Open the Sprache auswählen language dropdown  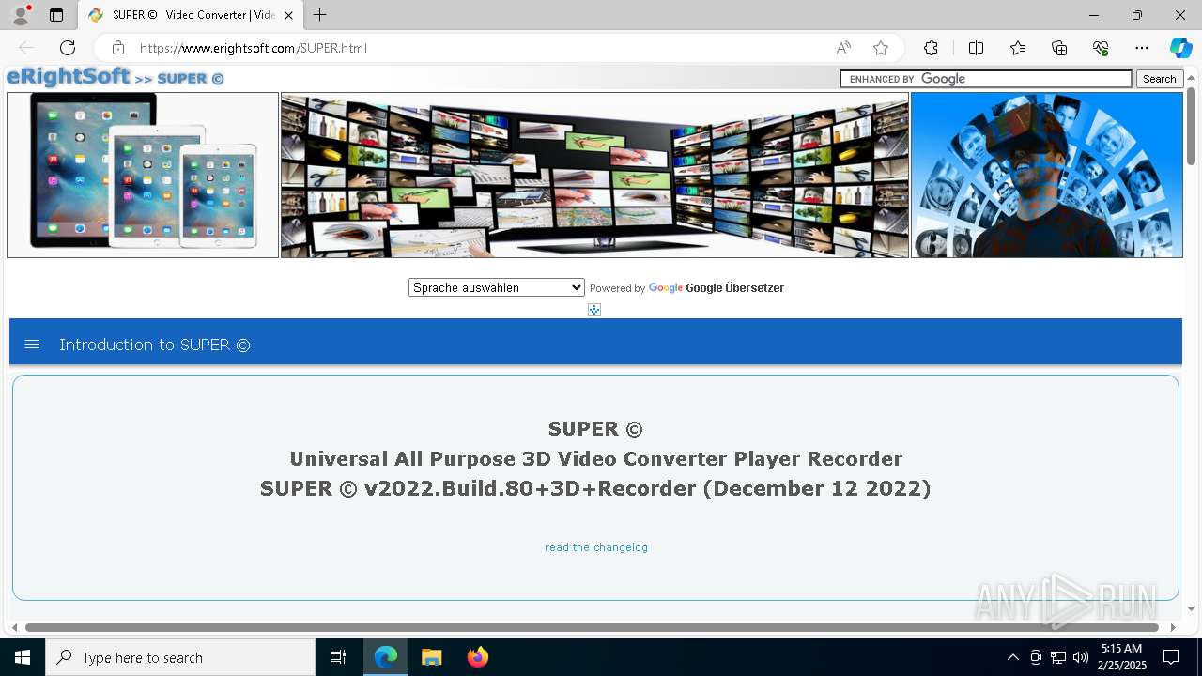tap(497, 287)
